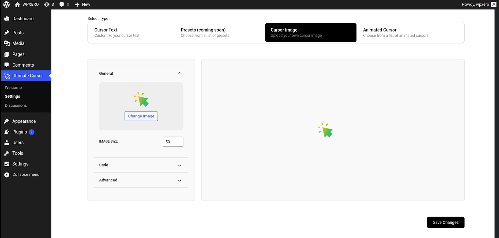Click the uploaded cursor image thumbnail
Image resolution: width=499 pixels, height=238 pixels.
141,99
